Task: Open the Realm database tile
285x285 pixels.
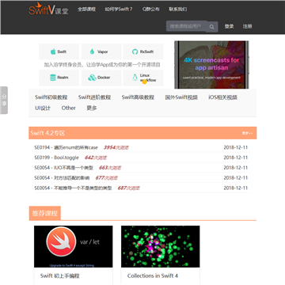Action: click(x=59, y=78)
